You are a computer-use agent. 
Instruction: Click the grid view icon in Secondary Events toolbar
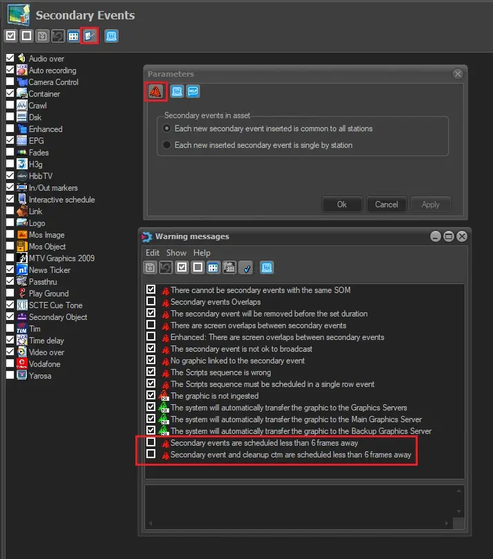click(73, 36)
